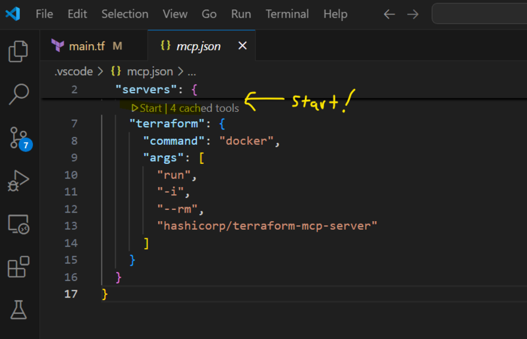Go forward with the right arrow
This screenshot has height=339, width=527.
point(413,14)
